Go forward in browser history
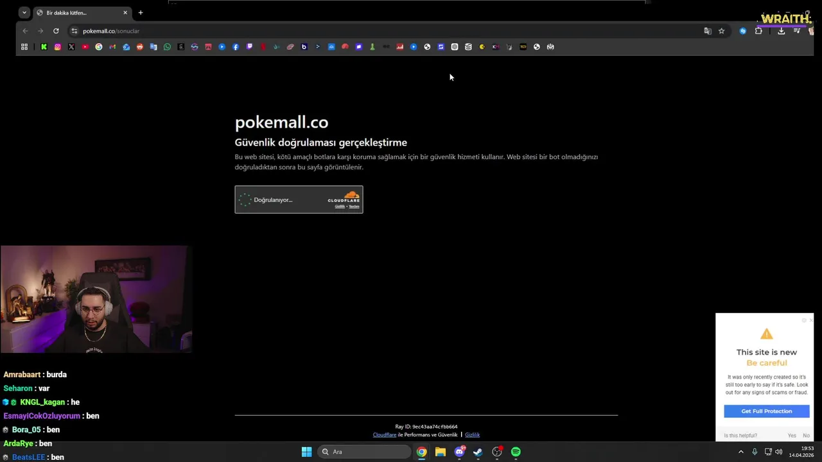This screenshot has height=462, width=822. 40,31
